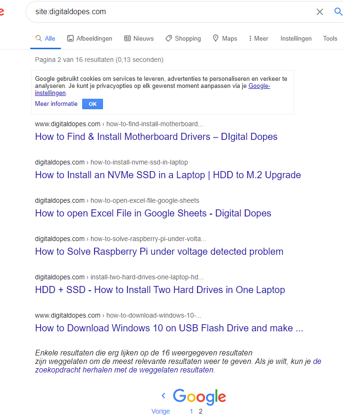Click inside the site:digitaldopes.com search field
The height and width of the screenshot is (415, 343).
[169, 12]
